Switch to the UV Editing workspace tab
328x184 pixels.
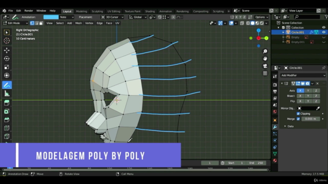pos(114,11)
